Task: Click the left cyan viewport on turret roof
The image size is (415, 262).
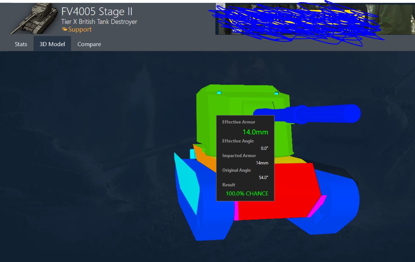Action: (219, 93)
